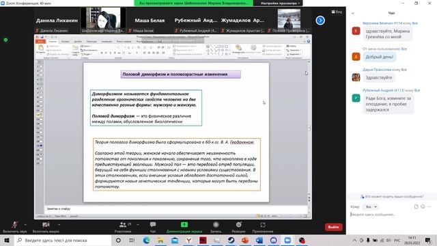Click green Демонстрация экрана share button

point(184,227)
